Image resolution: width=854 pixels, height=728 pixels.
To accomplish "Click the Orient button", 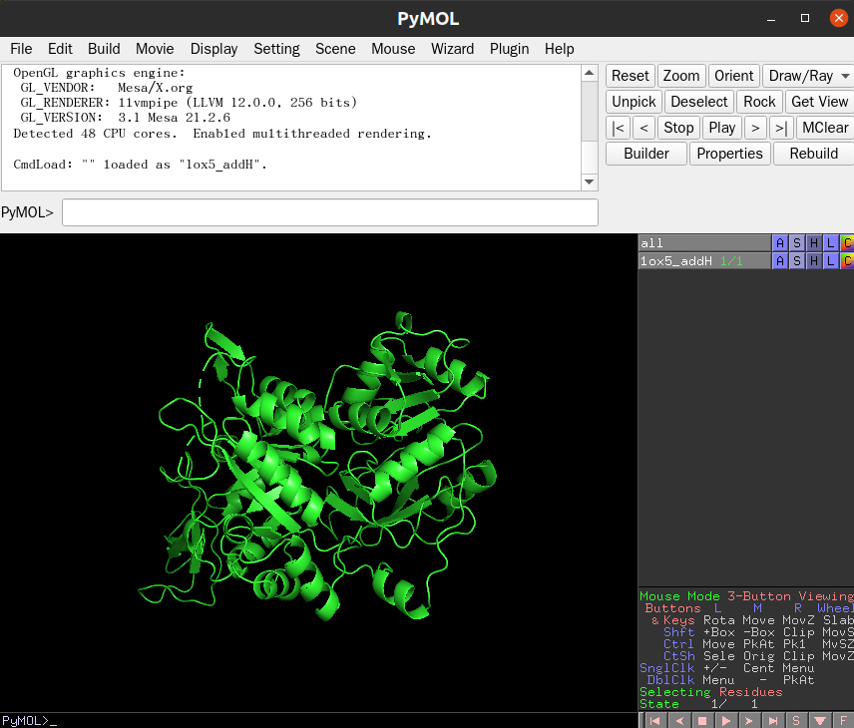I will click(x=733, y=76).
